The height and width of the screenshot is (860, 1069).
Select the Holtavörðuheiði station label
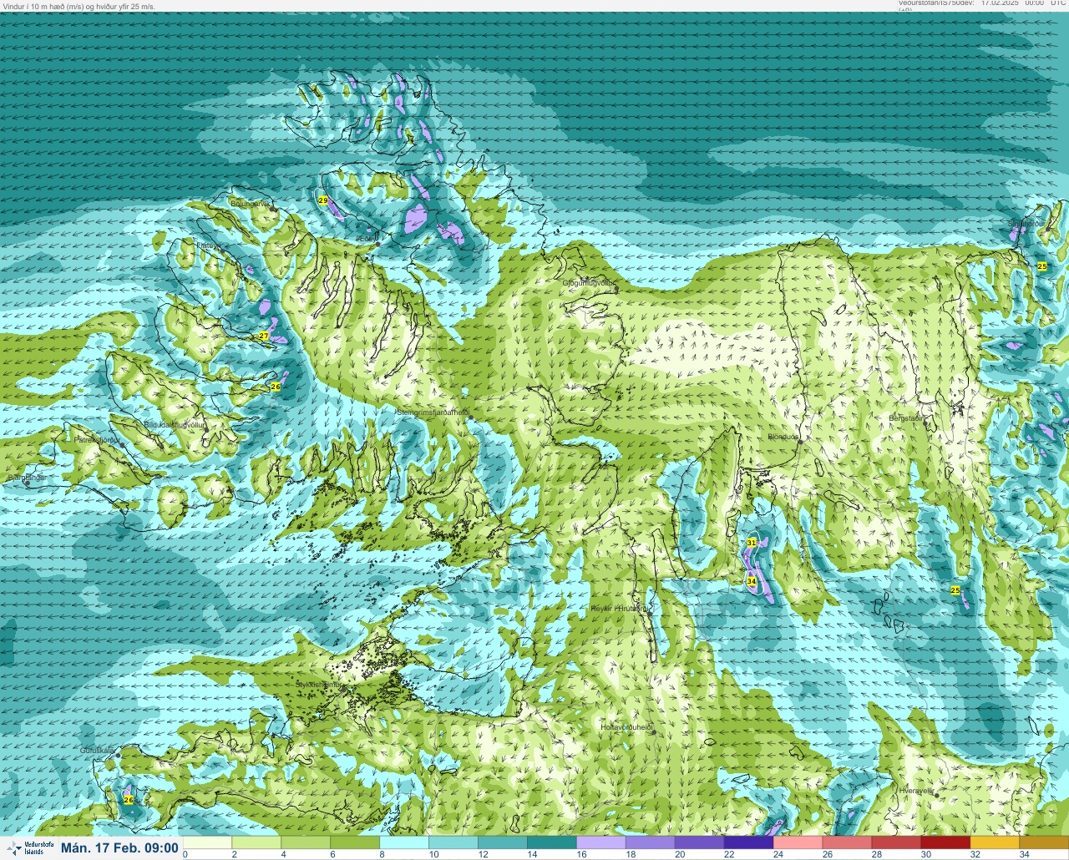point(626,726)
